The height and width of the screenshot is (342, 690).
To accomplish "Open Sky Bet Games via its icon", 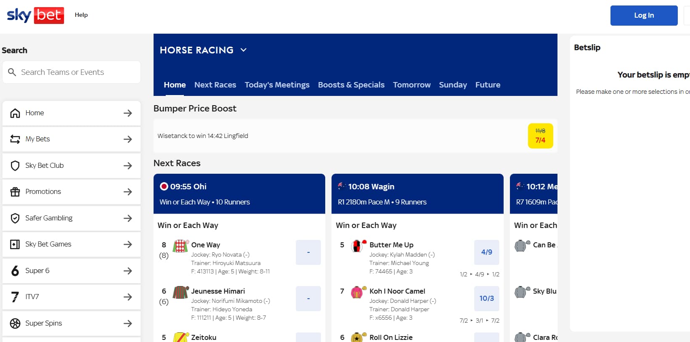I will pyautogui.click(x=15, y=244).
